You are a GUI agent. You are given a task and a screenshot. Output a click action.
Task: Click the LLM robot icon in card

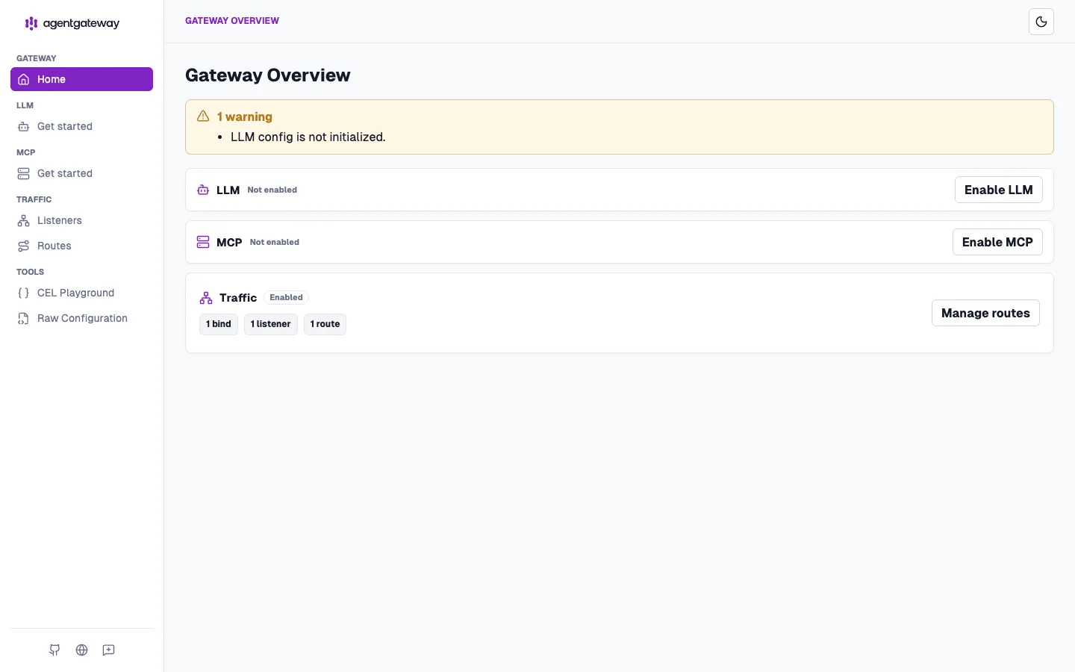[x=203, y=190]
